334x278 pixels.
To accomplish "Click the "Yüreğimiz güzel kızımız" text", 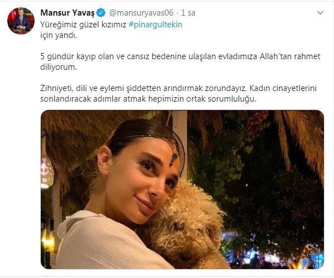I will coord(83,25).
